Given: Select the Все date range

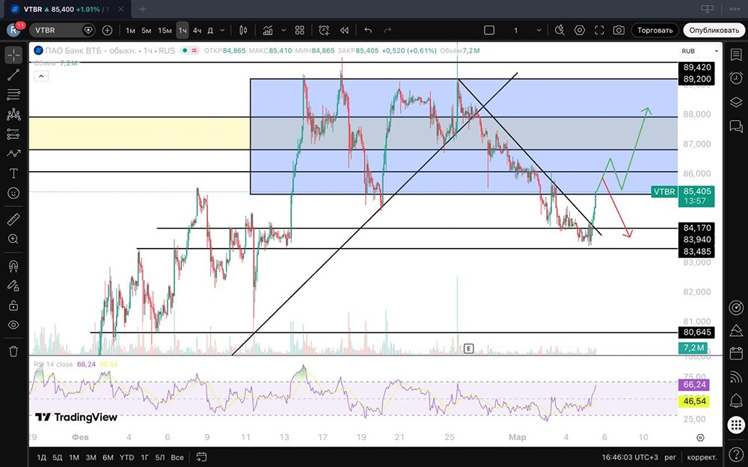Looking at the screenshot, I should 177,457.
